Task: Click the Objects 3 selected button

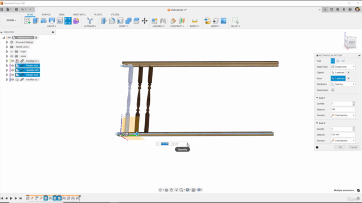Action: coord(338,73)
